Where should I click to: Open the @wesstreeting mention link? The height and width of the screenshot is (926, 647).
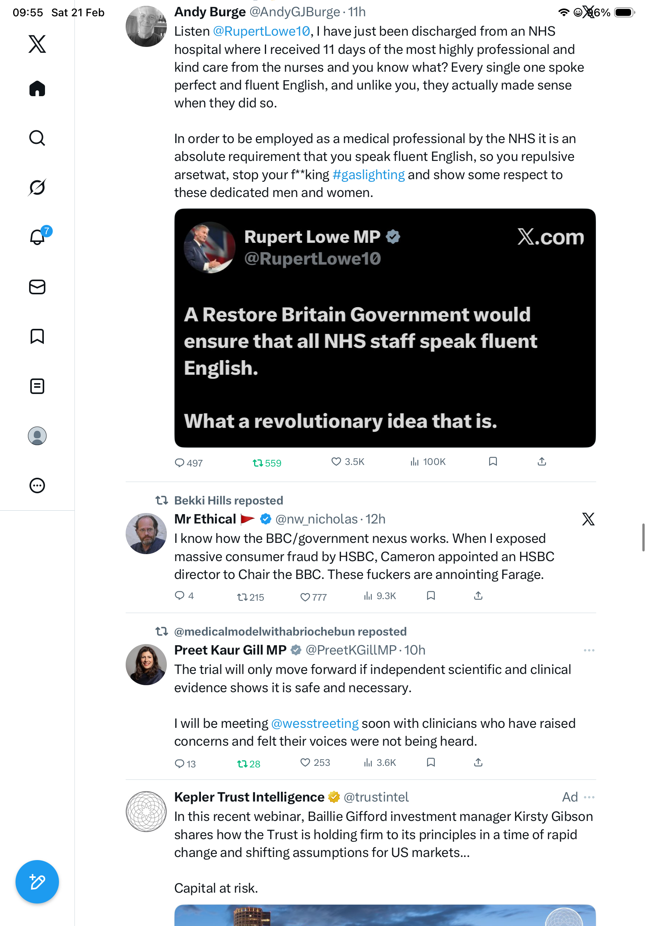point(315,724)
